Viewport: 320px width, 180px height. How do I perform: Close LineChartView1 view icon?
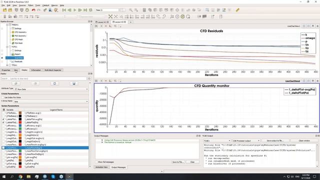point(317,26)
